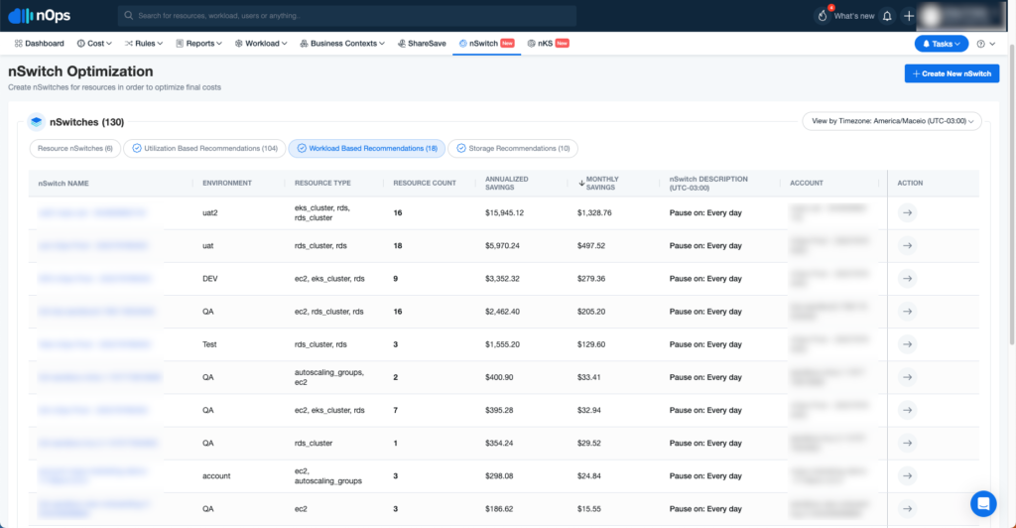1016x528 pixels.
Task: Open arrow action for uat2 row
Action: [907, 212]
